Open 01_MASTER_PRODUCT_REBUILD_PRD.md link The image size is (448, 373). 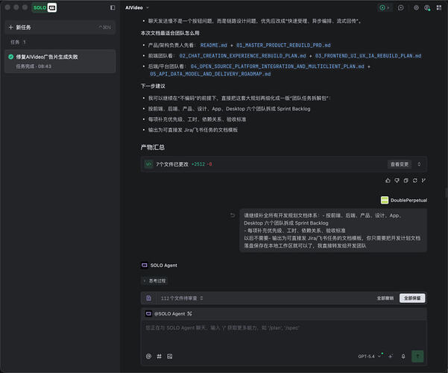[283, 46]
